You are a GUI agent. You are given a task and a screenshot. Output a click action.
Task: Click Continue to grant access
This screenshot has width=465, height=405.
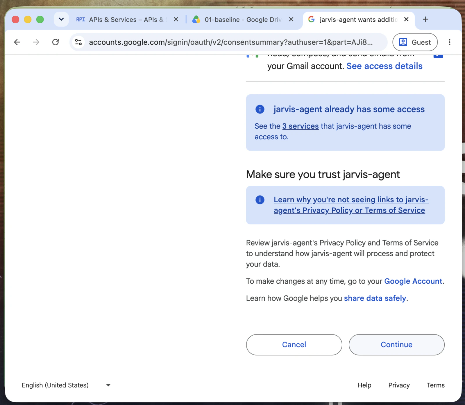pyautogui.click(x=397, y=345)
